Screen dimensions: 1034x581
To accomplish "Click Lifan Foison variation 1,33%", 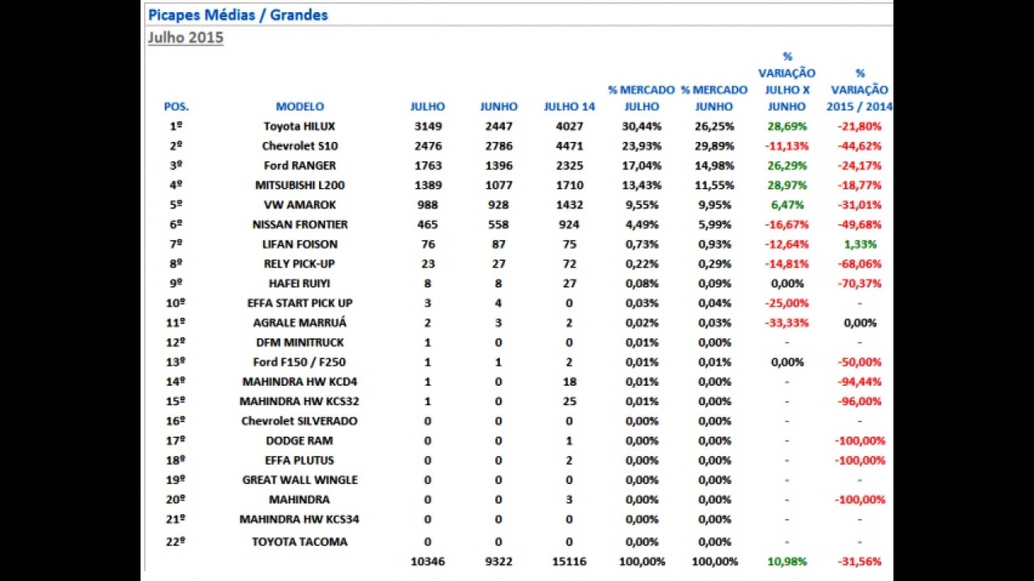I will tap(859, 245).
